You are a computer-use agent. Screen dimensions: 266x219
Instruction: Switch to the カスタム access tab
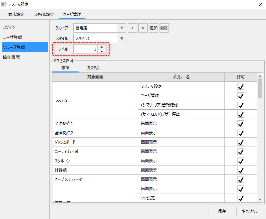(x=93, y=68)
